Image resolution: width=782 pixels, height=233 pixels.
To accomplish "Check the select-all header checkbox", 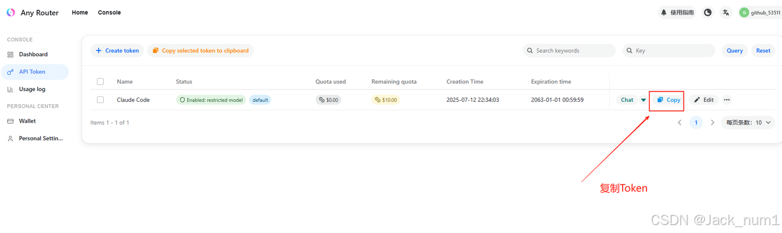I will tap(100, 82).
